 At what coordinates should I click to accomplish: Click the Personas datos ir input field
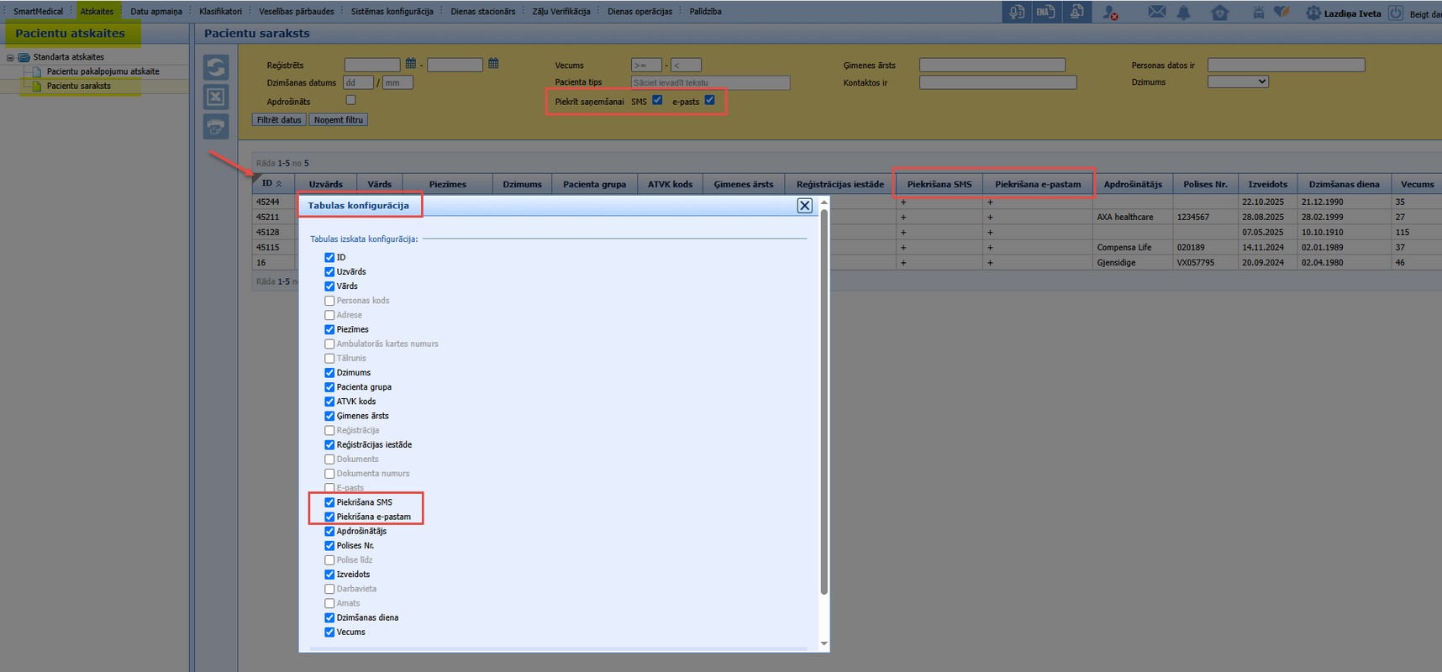point(1286,65)
